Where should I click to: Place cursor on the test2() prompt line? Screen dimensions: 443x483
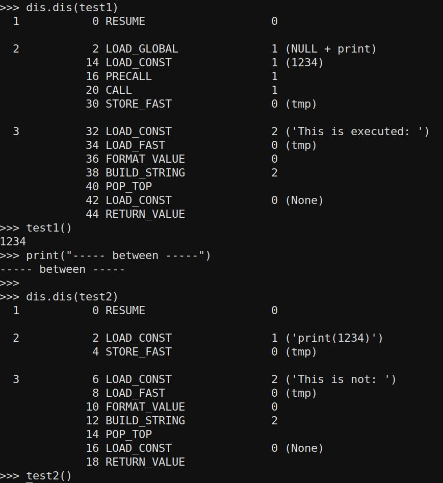(x=49, y=476)
